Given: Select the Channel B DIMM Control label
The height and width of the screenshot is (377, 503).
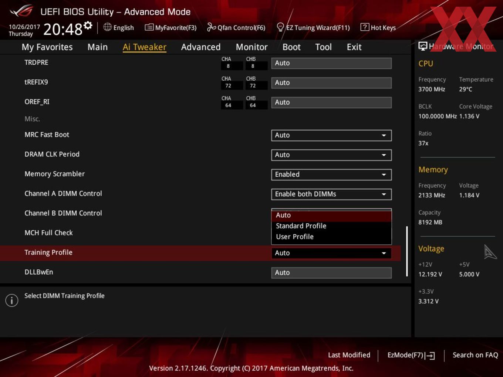Looking at the screenshot, I should (63, 213).
